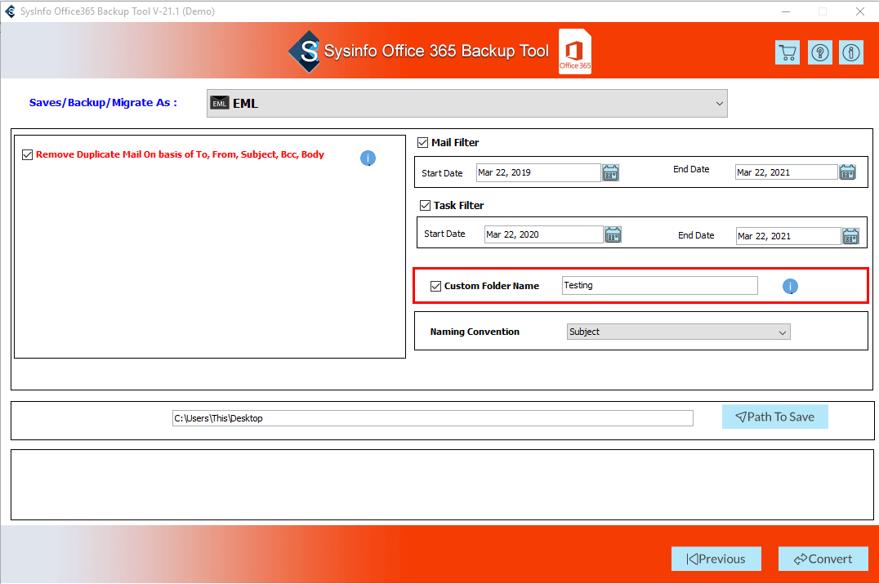This screenshot has width=879, height=584.
Task: Open Task Filter End Date calendar picker
Action: (851, 236)
